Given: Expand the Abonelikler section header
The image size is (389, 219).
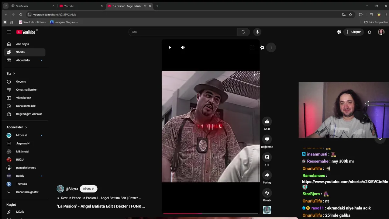Looking at the screenshot, I should [x=17, y=127].
